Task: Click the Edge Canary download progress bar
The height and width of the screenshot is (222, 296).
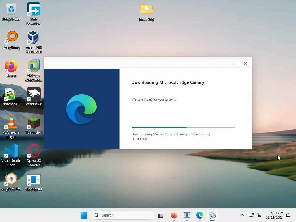Action: [183, 127]
